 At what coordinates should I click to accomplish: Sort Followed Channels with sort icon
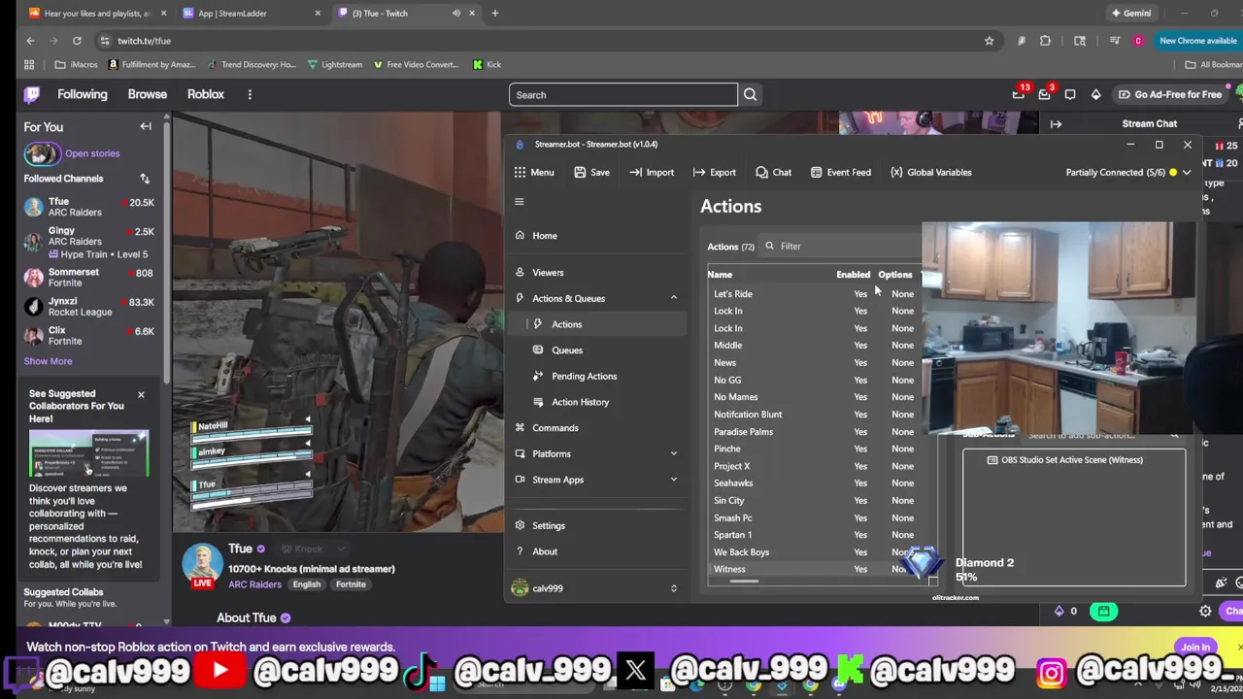(145, 179)
